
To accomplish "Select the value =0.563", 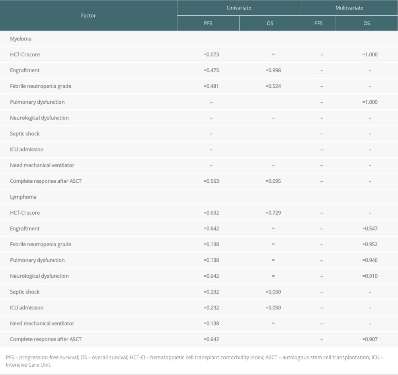I will click(x=211, y=181).
